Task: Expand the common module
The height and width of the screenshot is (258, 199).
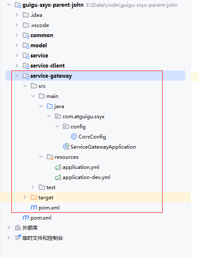Action: coord(17,35)
